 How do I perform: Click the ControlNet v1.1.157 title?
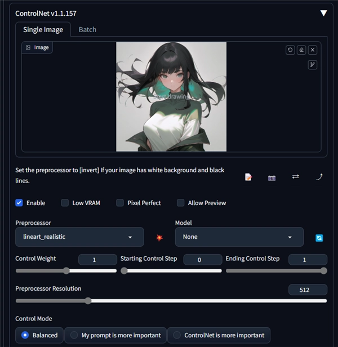(x=46, y=14)
